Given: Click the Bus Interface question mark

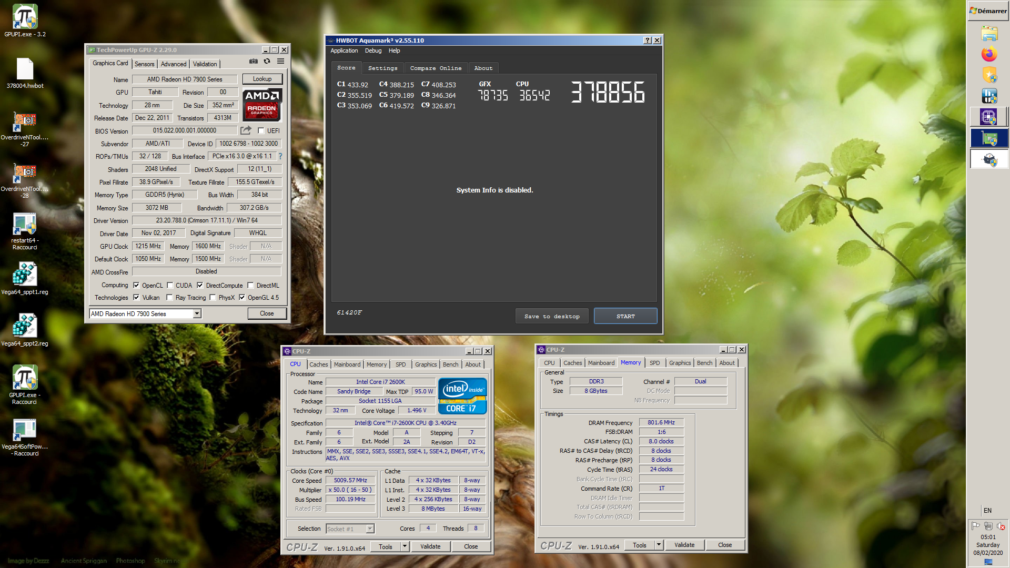Looking at the screenshot, I should click(280, 156).
